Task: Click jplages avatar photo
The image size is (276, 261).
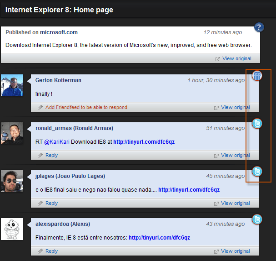Action: pos(12,181)
